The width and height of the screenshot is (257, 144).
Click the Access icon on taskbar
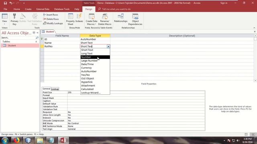point(63,140)
